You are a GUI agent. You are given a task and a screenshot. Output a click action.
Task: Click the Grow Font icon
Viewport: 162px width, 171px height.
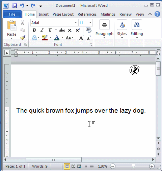(x=81, y=38)
